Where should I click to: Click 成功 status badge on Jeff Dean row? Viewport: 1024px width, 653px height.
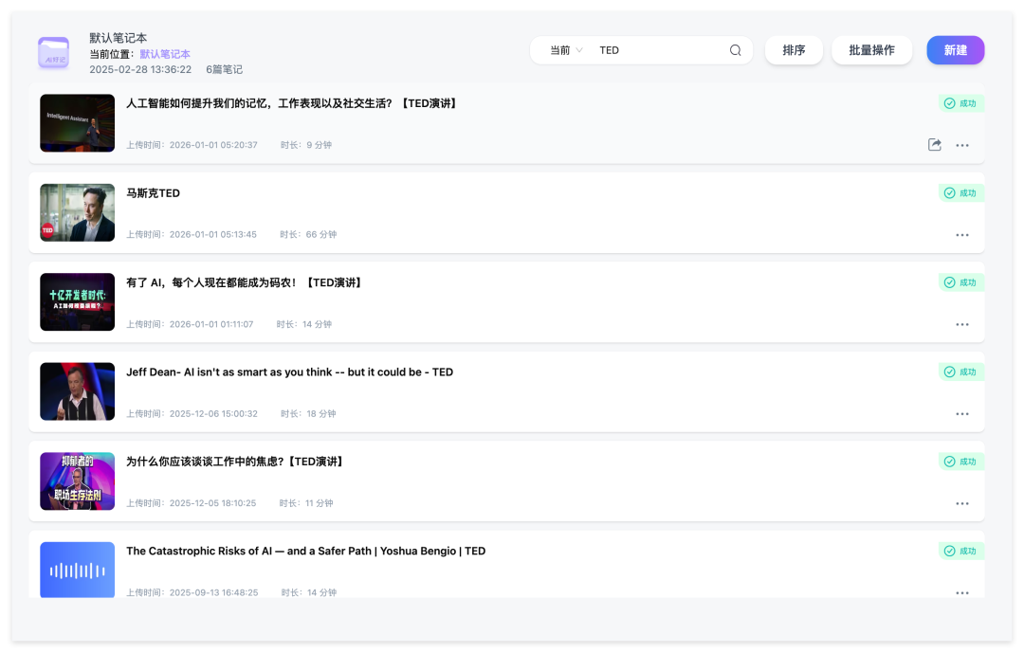tap(960, 372)
